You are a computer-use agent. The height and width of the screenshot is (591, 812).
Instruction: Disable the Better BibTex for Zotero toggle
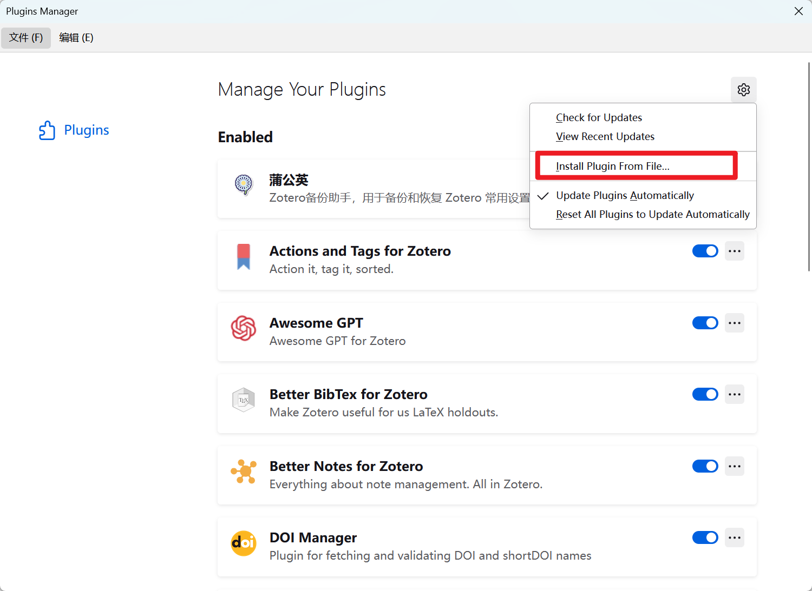pyautogui.click(x=705, y=394)
